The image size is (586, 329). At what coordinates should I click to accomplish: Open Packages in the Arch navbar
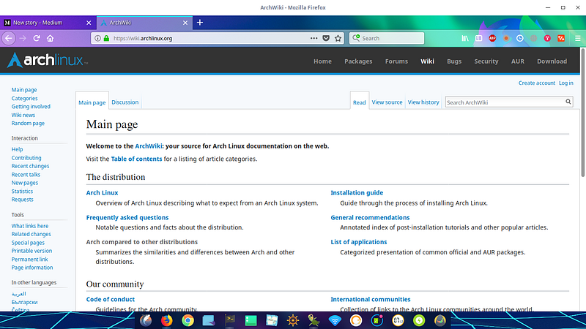358,61
